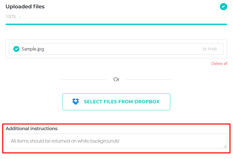The height and width of the screenshot is (159, 233).
Task: Remove all uploads via Delete all
Action: pos(219,63)
